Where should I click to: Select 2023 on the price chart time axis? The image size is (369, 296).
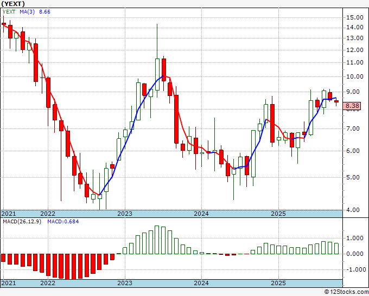tap(125, 214)
